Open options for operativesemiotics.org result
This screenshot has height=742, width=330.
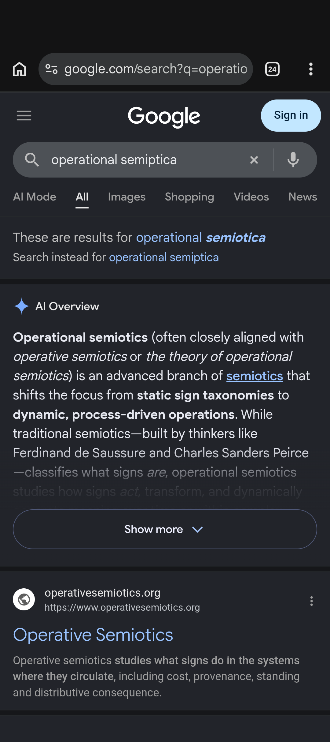311,601
